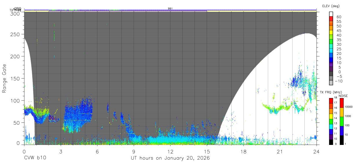Select the dark gray swatch beside ELEV value 0
The width and height of the screenshot is (356, 164).
[x=331, y=73]
